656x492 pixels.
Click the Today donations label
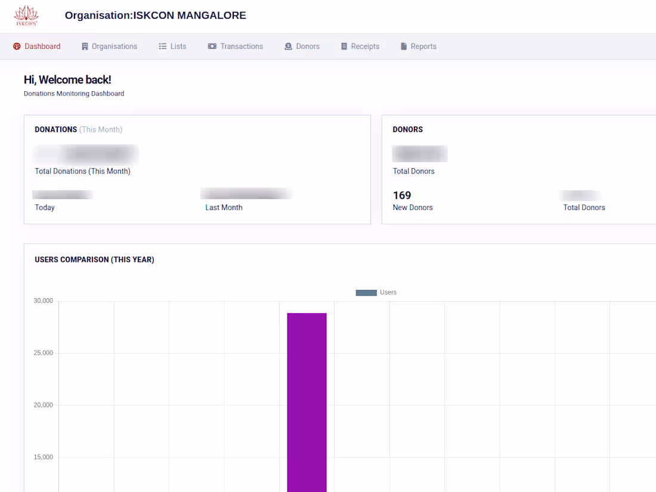pyautogui.click(x=45, y=208)
